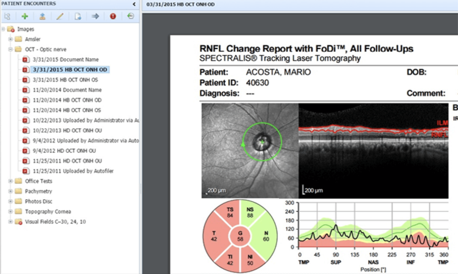Open 11/25/2011 HD OCT ONH OU entry
This screenshot has width=458, height=274.
(67, 161)
